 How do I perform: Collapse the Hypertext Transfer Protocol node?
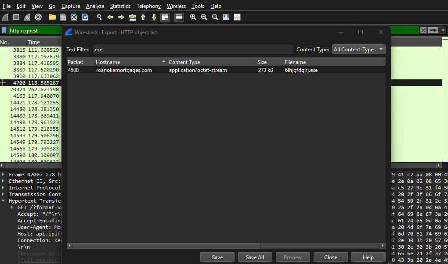pos(4,201)
